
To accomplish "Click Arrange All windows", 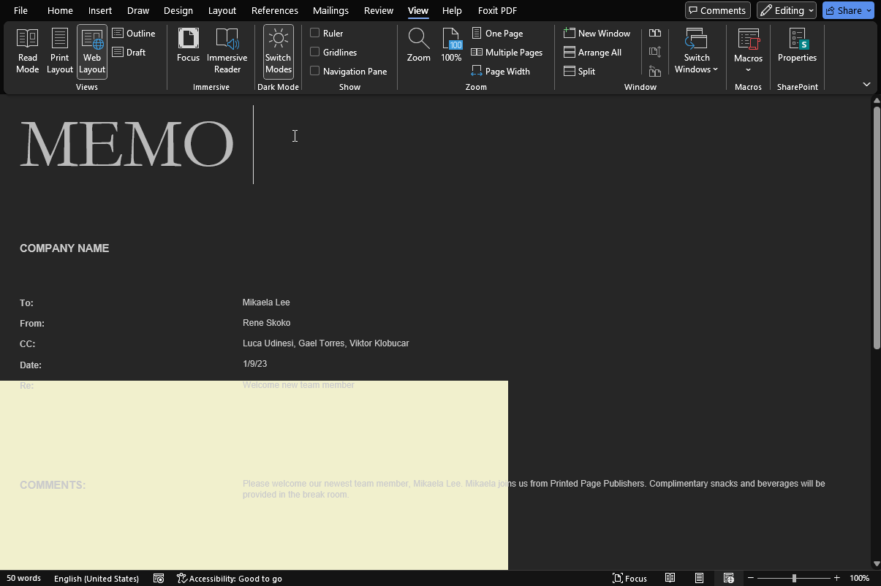I will [x=592, y=53].
